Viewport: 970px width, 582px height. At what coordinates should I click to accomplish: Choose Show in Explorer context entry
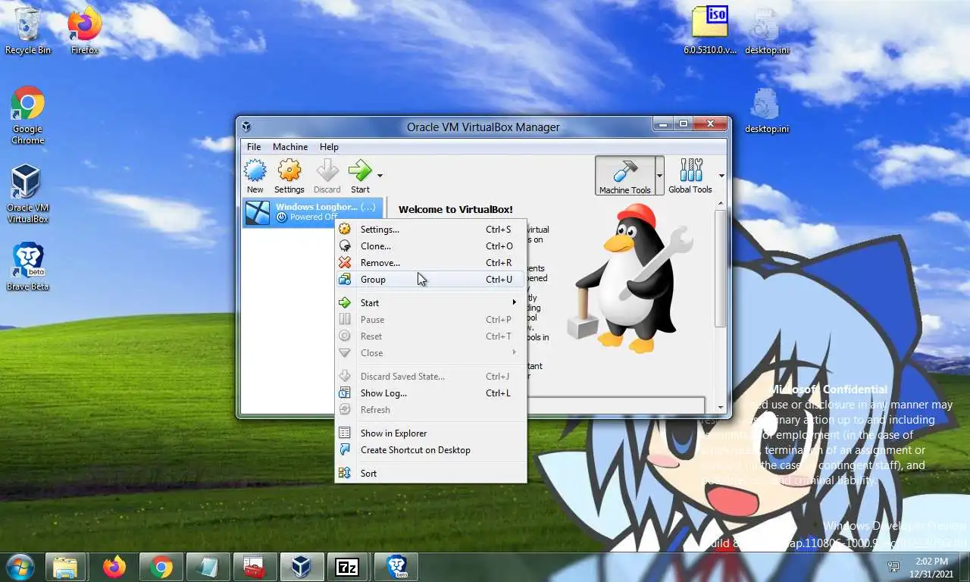point(430,433)
